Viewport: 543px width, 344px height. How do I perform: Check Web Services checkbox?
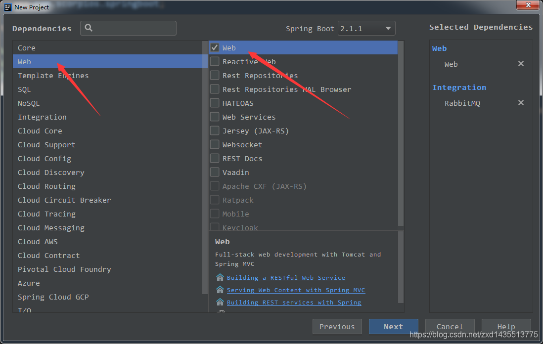(x=215, y=117)
